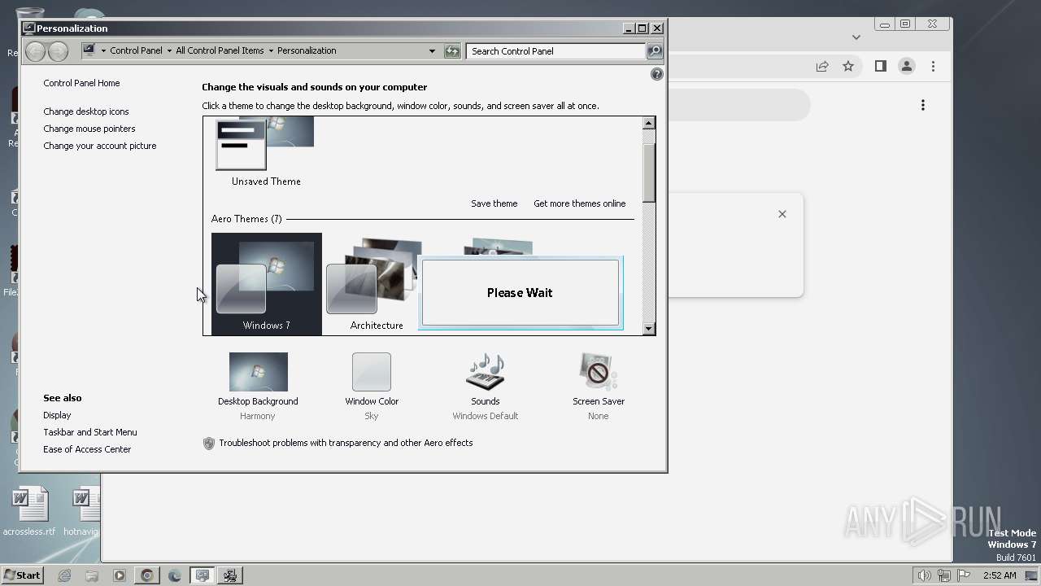This screenshot has width=1041, height=586.
Task: Close the popup card in Chrome page
Action: (782, 214)
